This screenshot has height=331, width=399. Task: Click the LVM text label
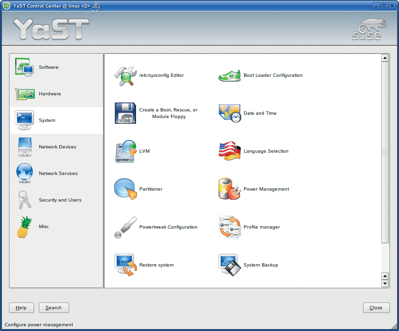[x=145, y=151]
